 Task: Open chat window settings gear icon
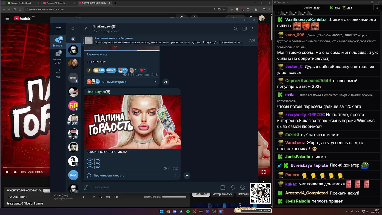[x=377, y=8]
